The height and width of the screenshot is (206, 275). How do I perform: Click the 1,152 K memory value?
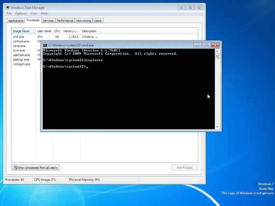(74, 37)
